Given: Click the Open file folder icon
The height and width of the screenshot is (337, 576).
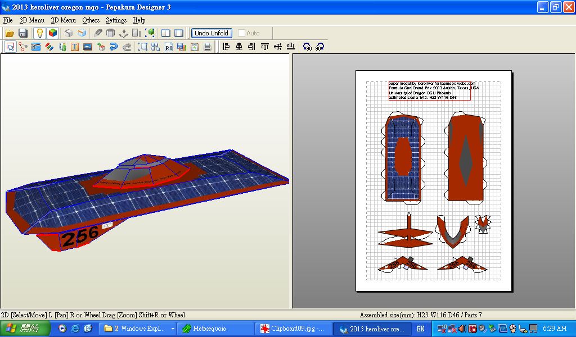Looking at the screenshot, I should pos(10,33).
